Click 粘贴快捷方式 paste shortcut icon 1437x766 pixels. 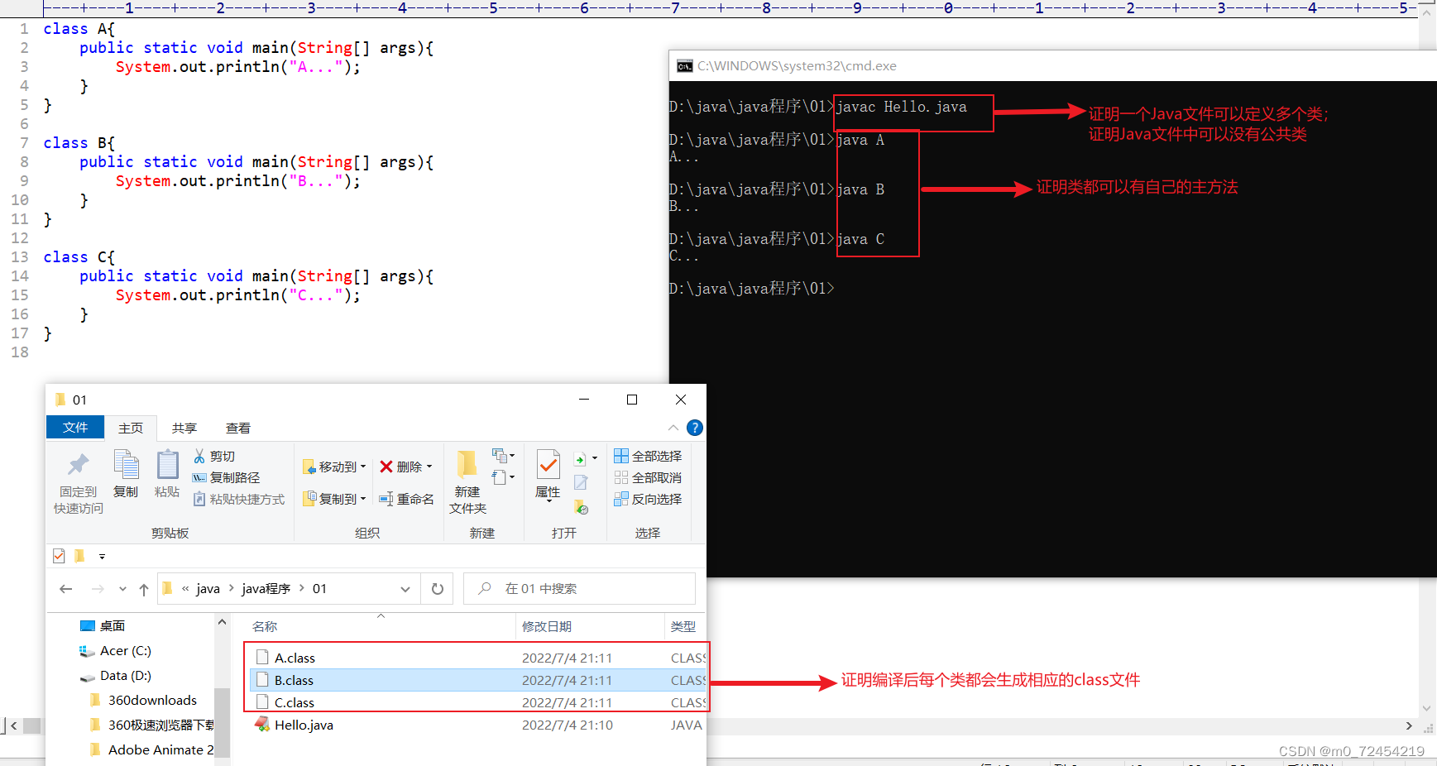pyautogui.click(x=199, y=499)
